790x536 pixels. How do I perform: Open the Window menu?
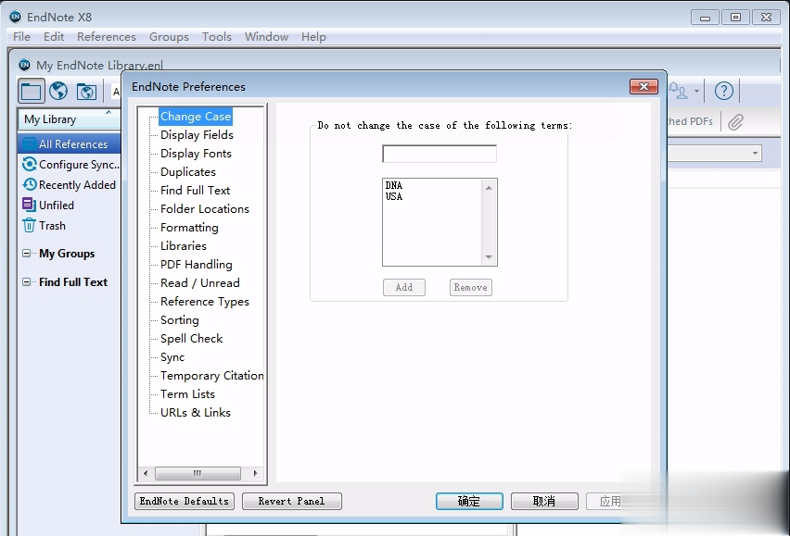click(266, 37)
